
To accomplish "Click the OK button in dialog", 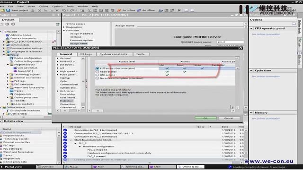I will 205,118.
